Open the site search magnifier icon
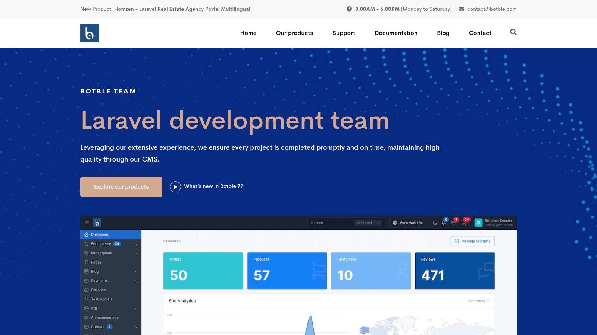The width and height of the screenshot is (597, 335). [x=513, y=32]
